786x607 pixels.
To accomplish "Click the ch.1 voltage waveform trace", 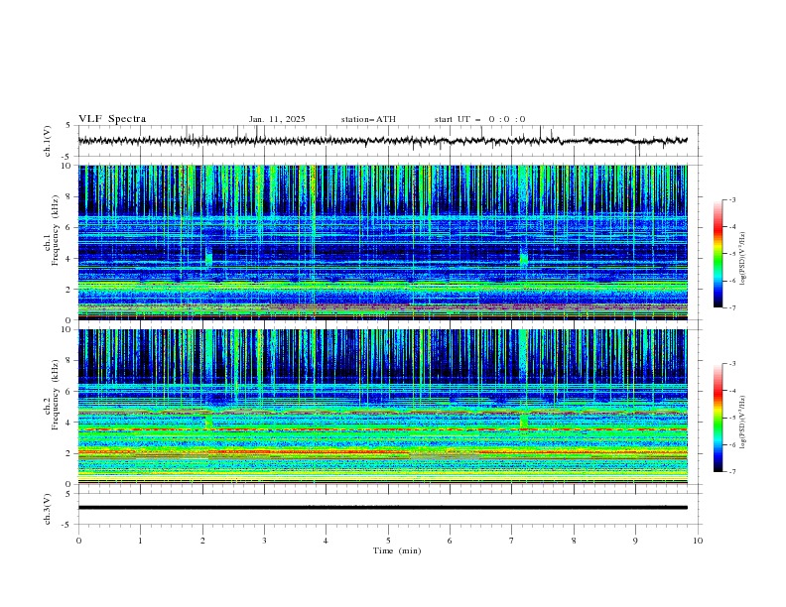I will [x=382, y=141].
